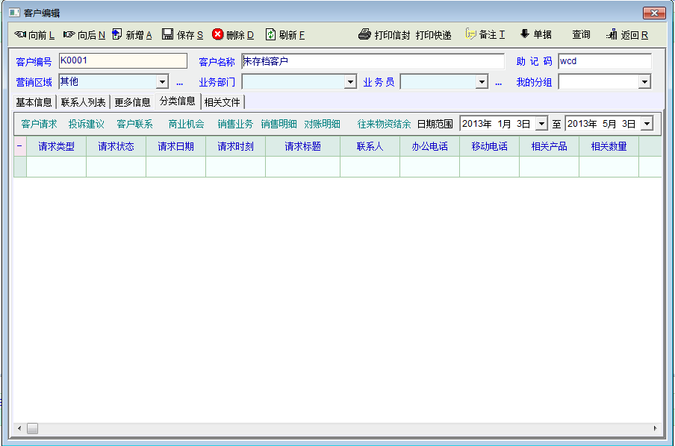Refresh the record using the 刷新 icon
The height and width of the screenshot is (446, 675).
coord(271,34)
